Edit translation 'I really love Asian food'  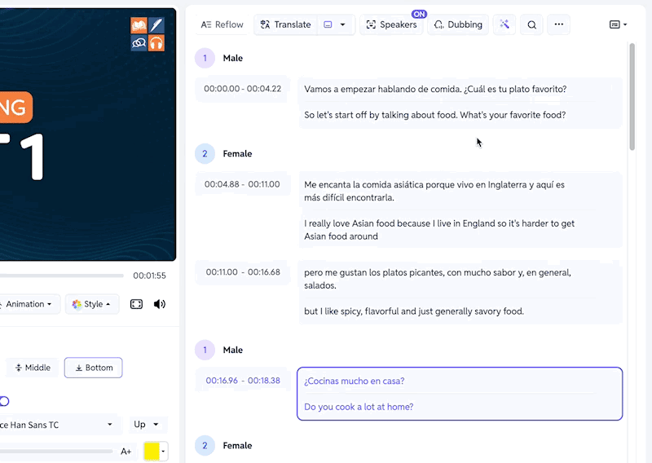[439, 230]
